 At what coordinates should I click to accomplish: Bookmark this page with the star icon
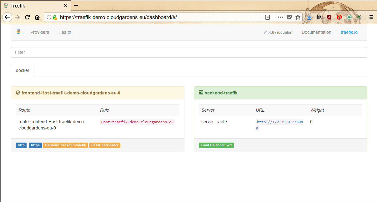(x=298, y=18)
